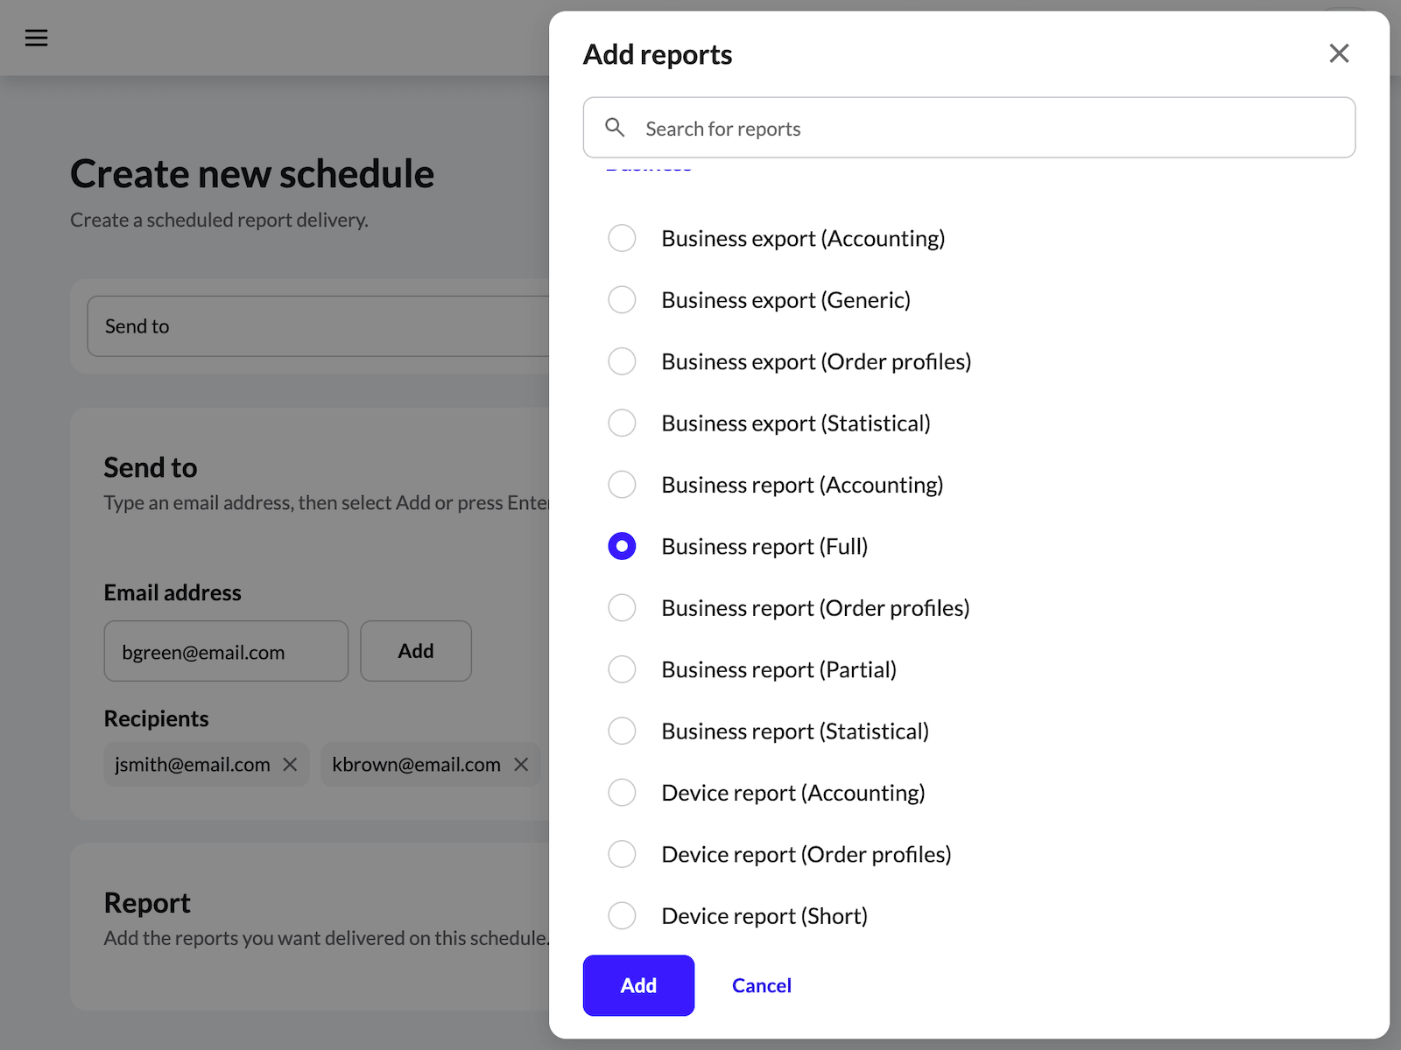The width and height of the screenshot is (1401, 1050).
Task: Select Device report (Accounting) radio
Action: tap(622, 793)
